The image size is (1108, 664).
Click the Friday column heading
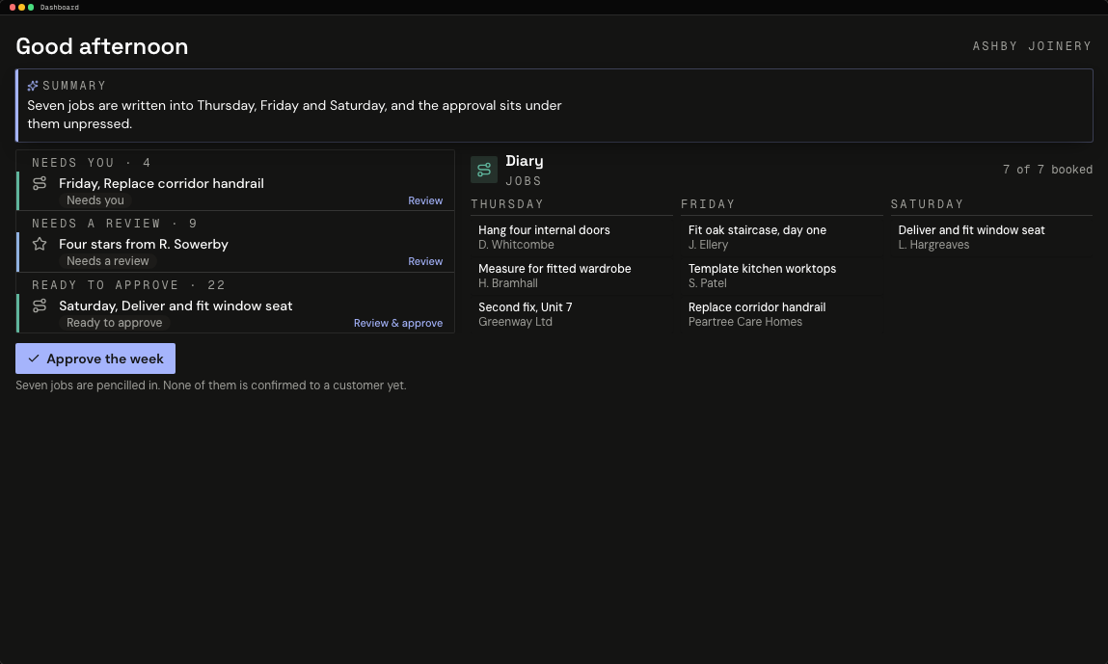pyautogui.click(x=708, y=204)
